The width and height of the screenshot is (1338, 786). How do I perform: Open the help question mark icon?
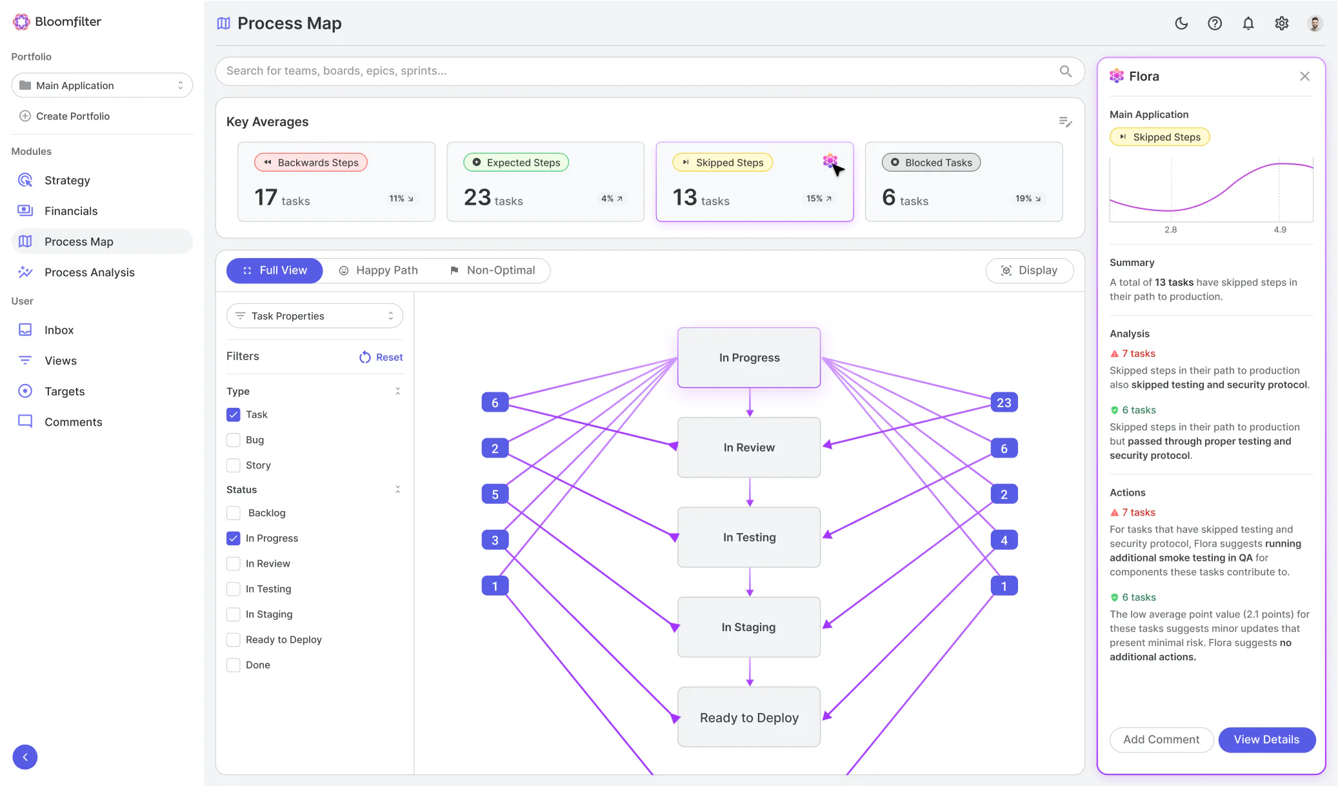pyautogui.click(x=1215, y=23)
